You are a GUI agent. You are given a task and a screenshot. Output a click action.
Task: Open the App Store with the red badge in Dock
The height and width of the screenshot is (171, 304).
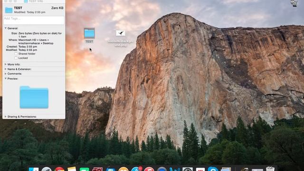136,169
